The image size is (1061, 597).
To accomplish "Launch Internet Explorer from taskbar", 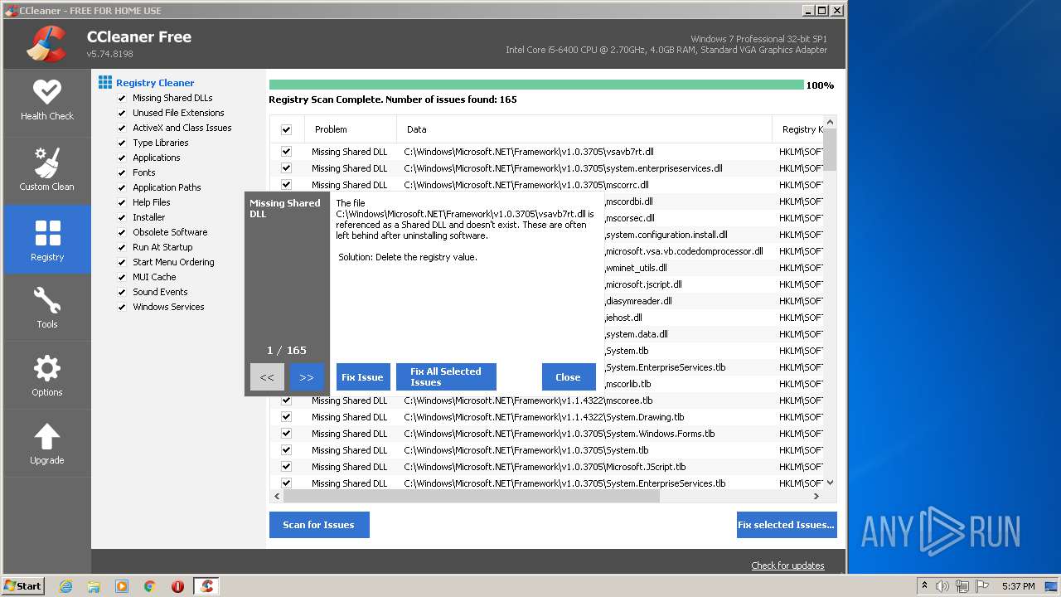I will click(66, 586).
